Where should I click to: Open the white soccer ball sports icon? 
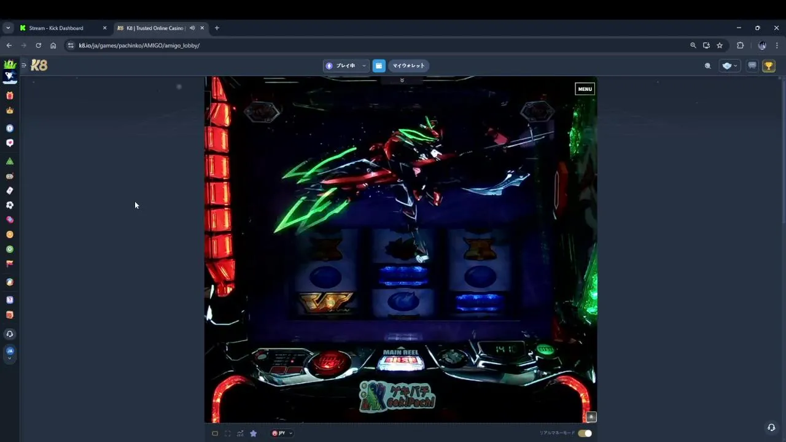9,205
